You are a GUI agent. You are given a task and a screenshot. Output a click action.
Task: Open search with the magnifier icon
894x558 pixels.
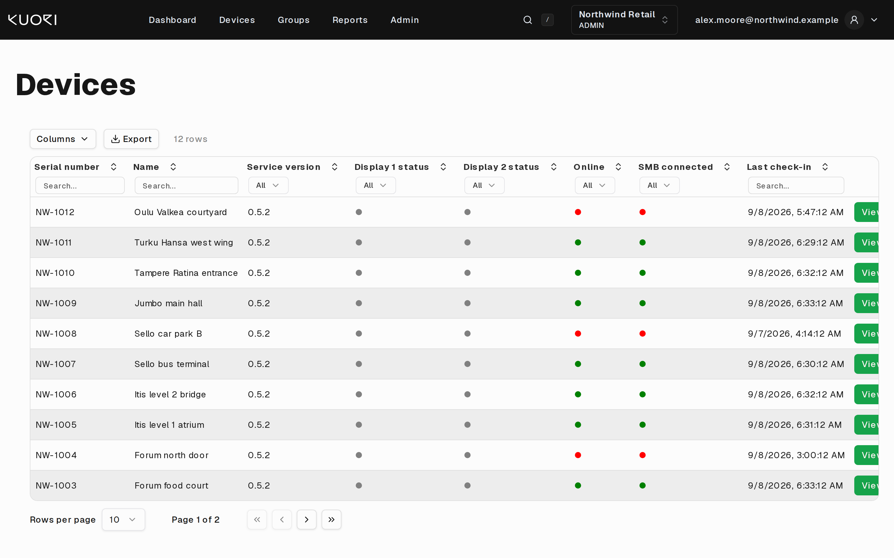527,20
